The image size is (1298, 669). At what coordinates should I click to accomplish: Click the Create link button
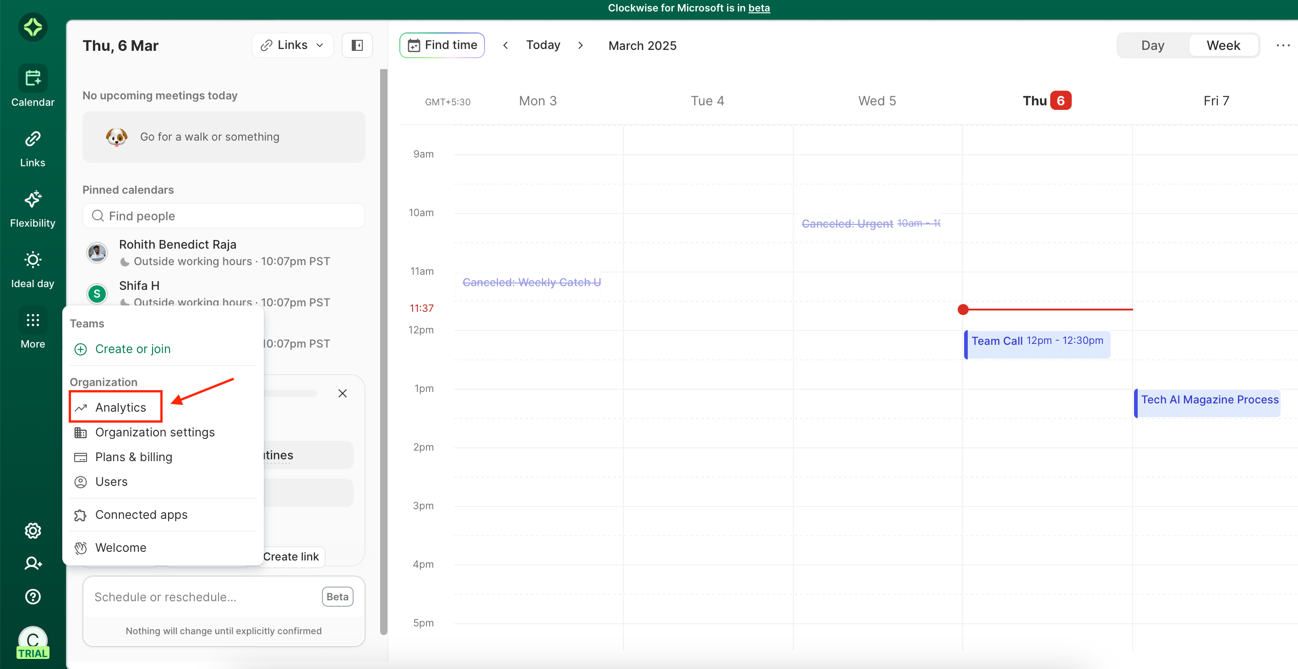click(x=291, y=557)
